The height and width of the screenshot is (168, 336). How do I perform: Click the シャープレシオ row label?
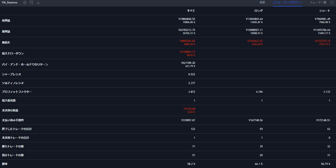(12, 74)
